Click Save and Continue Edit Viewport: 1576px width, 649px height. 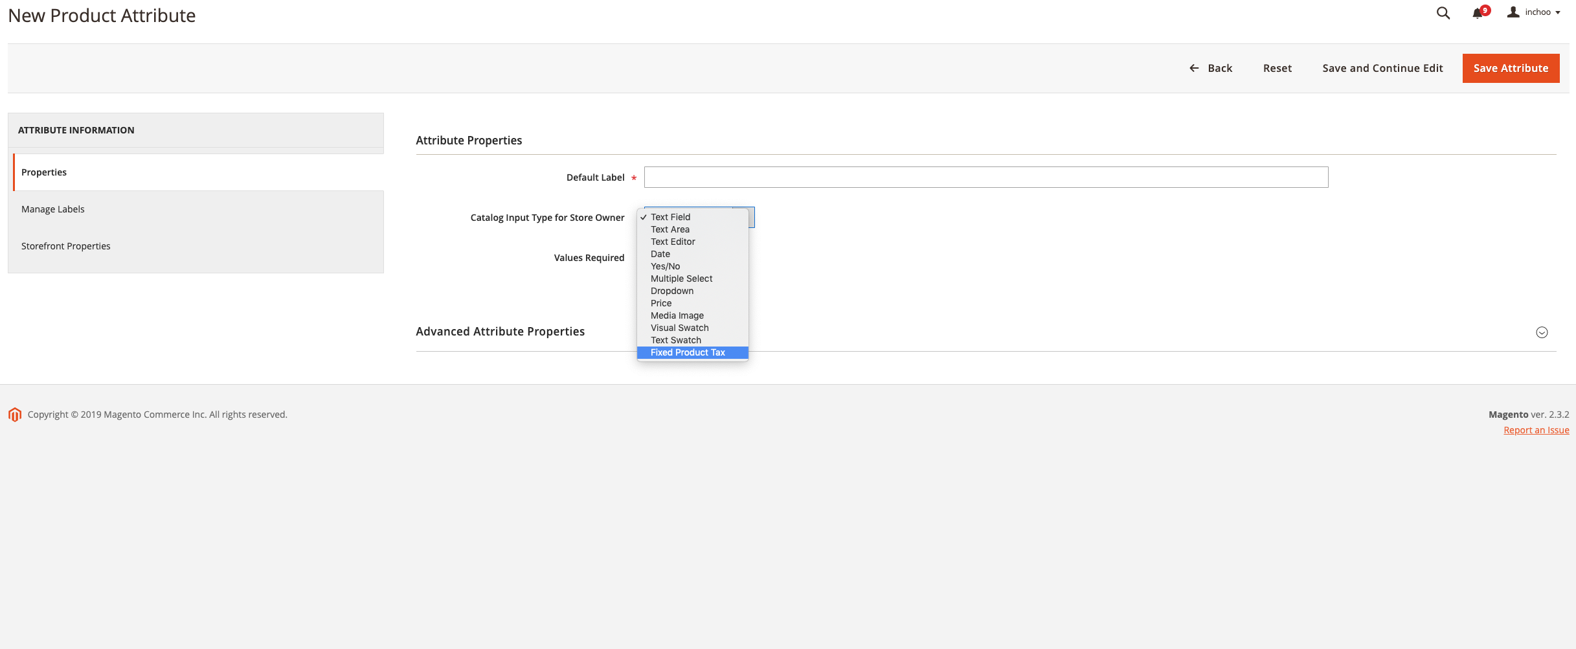point(1382,68)
